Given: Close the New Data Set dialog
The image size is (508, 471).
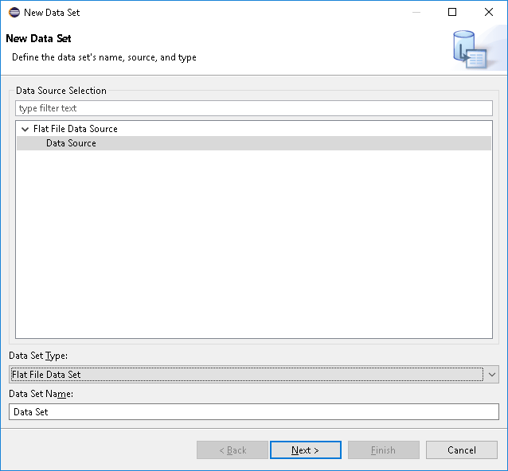Looking at the screenshot, I should 489,13.
